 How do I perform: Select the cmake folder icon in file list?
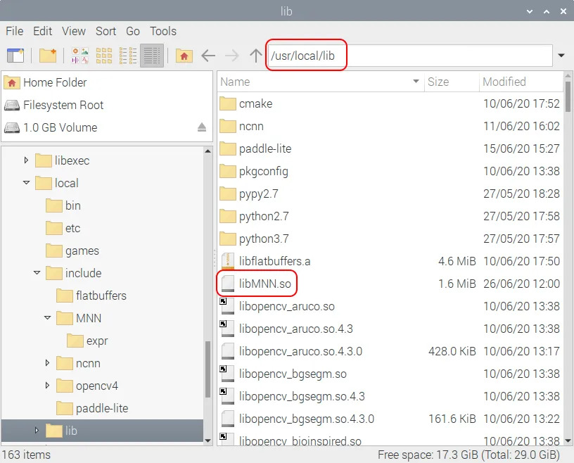point(228,103)
